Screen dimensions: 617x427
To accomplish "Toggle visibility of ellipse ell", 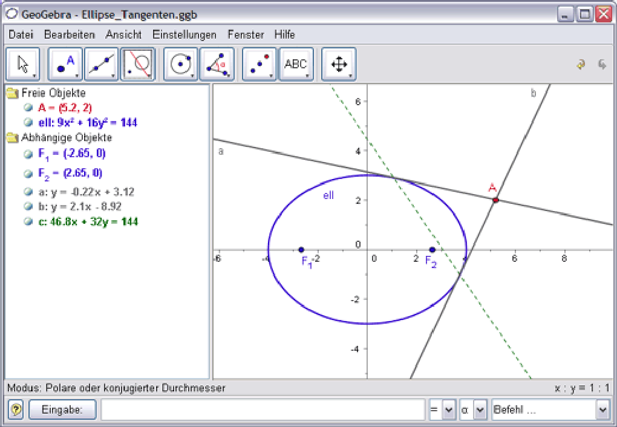I will [28, 123].
